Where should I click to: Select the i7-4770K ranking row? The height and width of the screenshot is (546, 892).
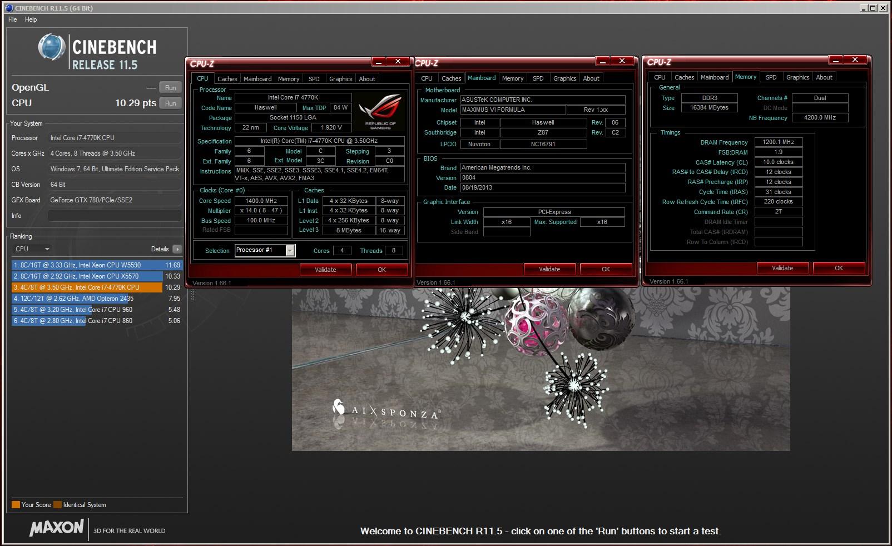[x=97, y=287]
